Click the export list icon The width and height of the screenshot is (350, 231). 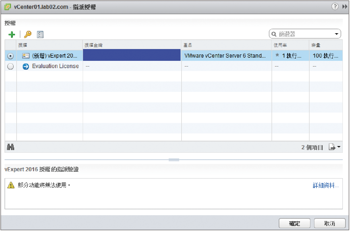click(332, 147)
